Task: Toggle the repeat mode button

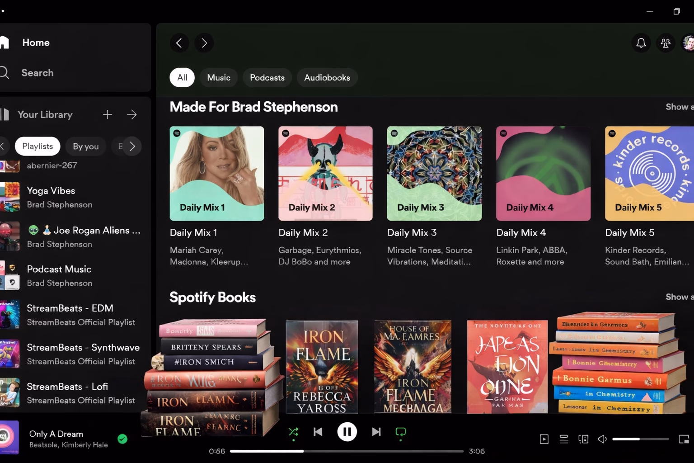Action: 401,432
